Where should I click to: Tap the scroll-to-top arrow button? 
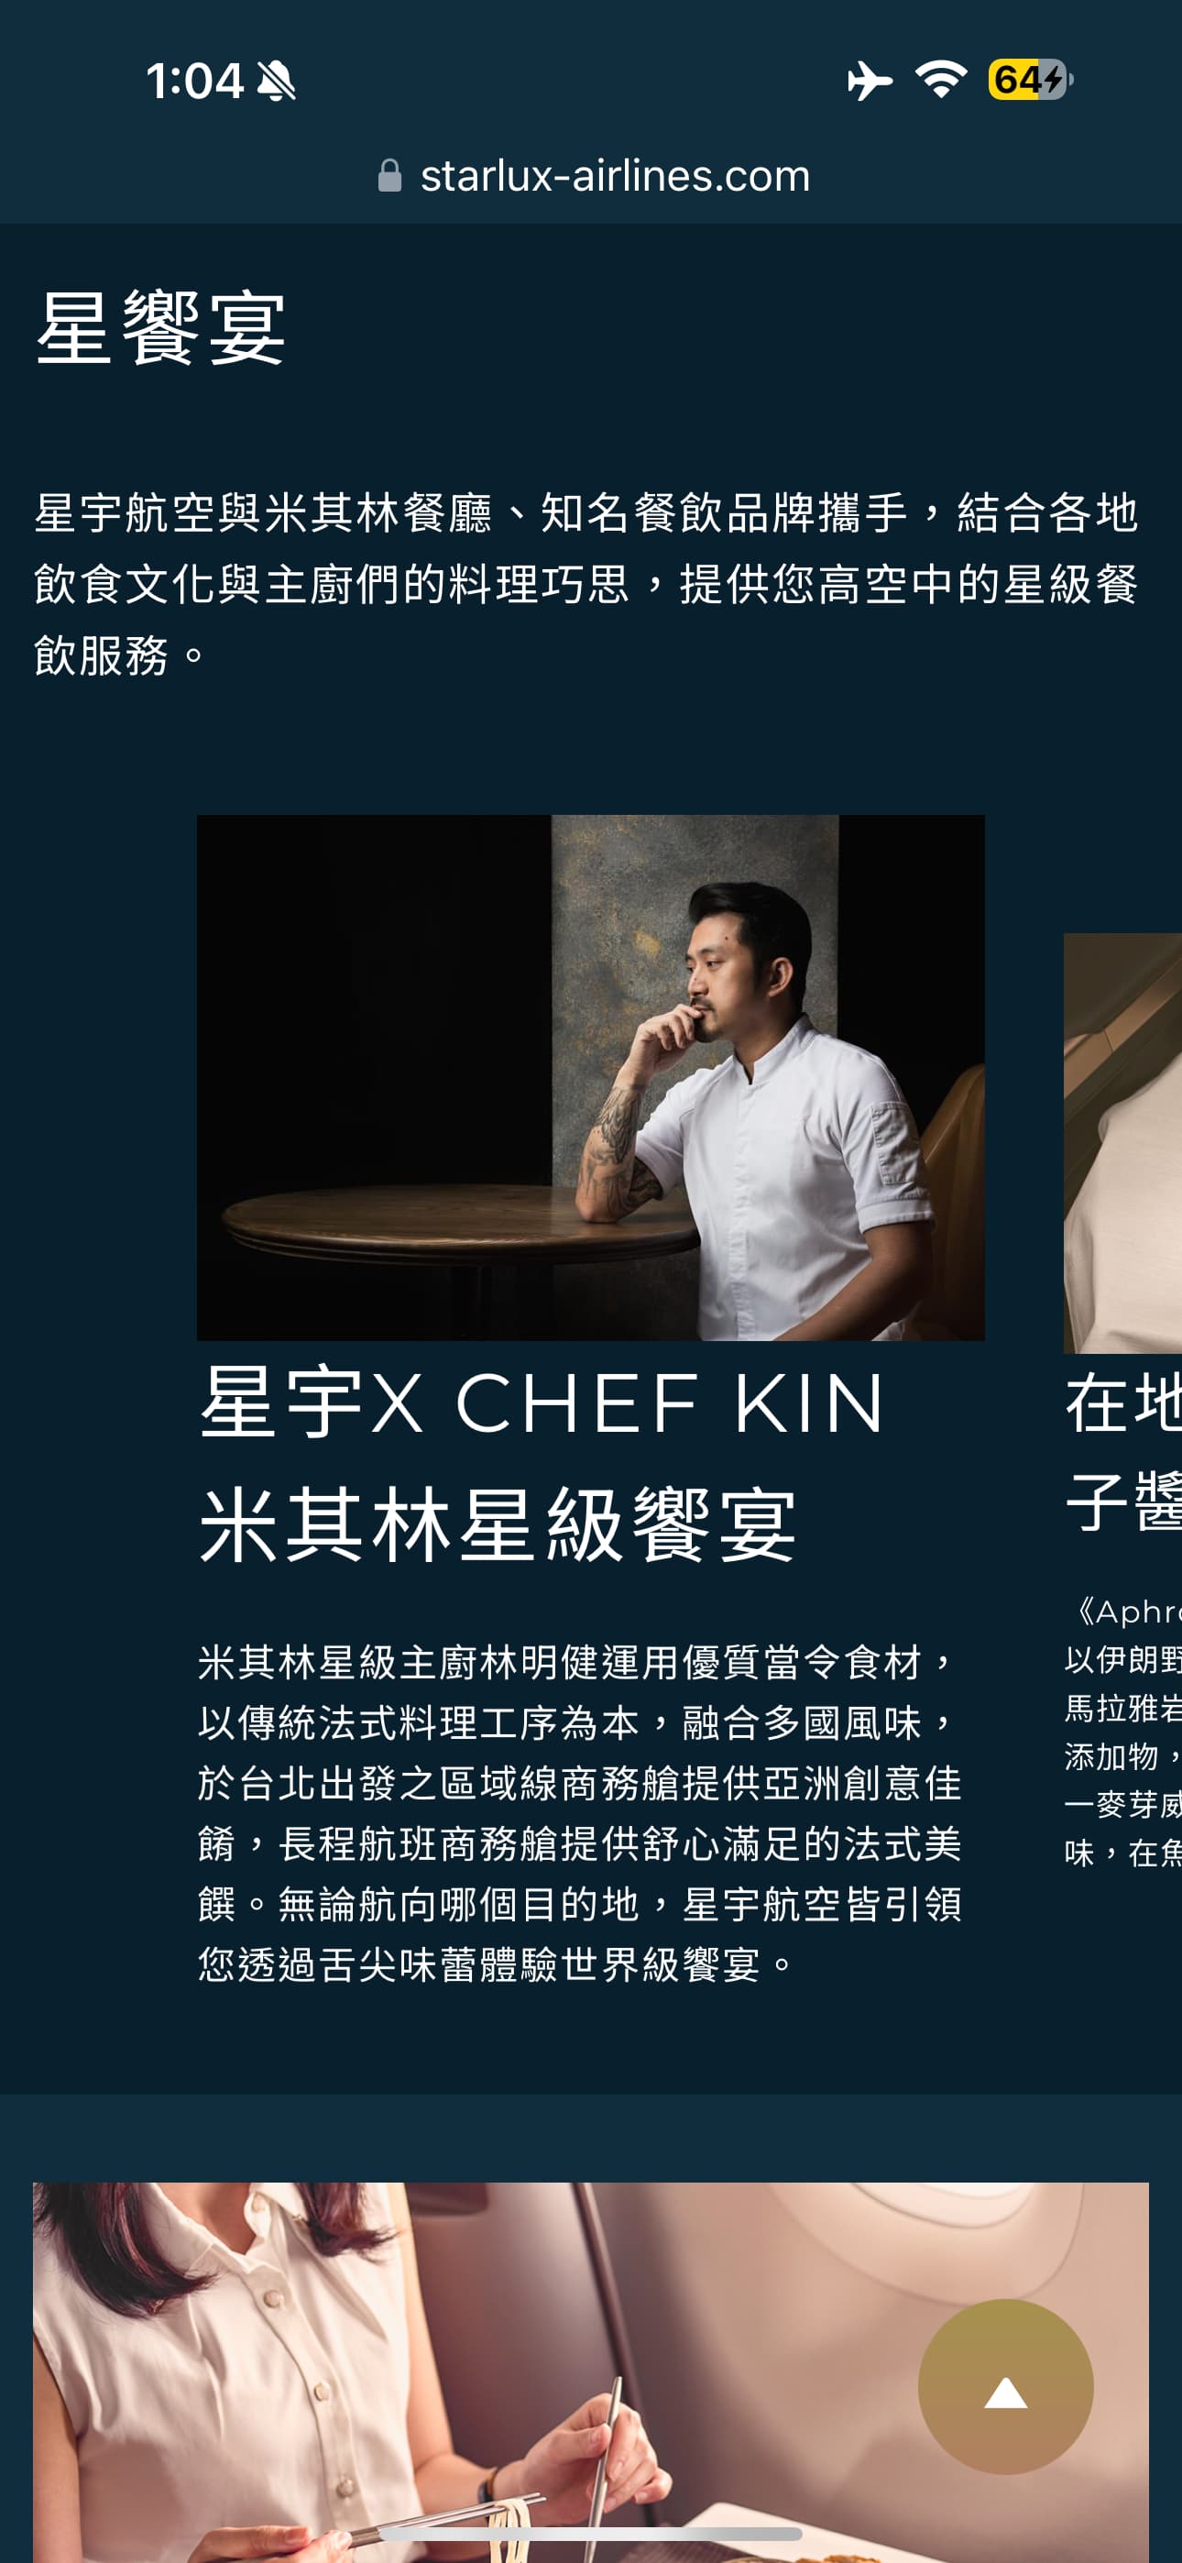tap(1005, 2386)
